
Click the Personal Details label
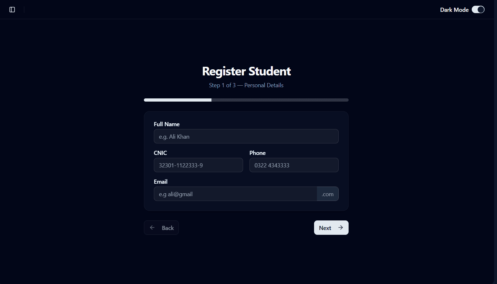click(x=264, y=85)
